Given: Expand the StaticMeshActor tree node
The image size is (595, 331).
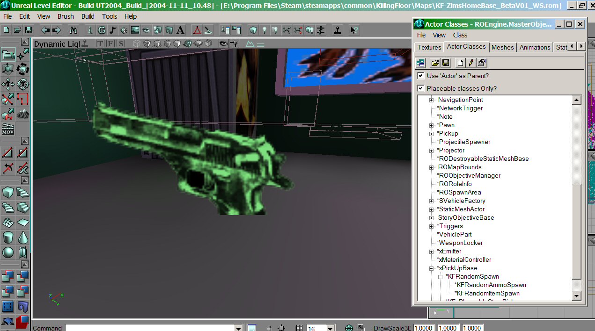Looking at the screenshot, I should click(x=432, y=209).
